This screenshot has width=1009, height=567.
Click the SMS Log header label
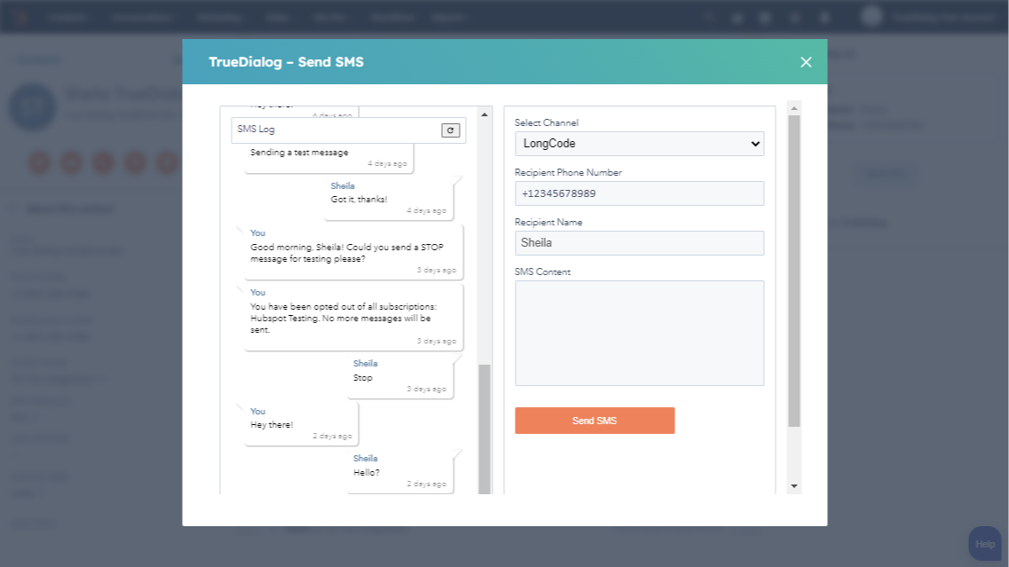[256, 130]
